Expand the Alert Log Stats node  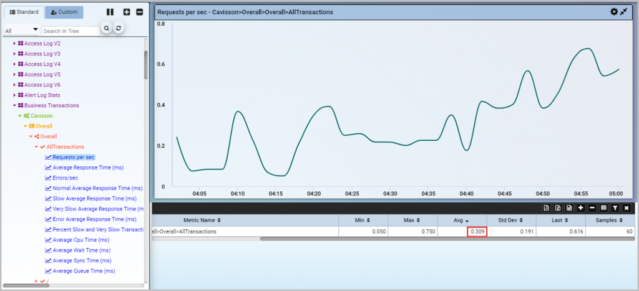point(15,95)
